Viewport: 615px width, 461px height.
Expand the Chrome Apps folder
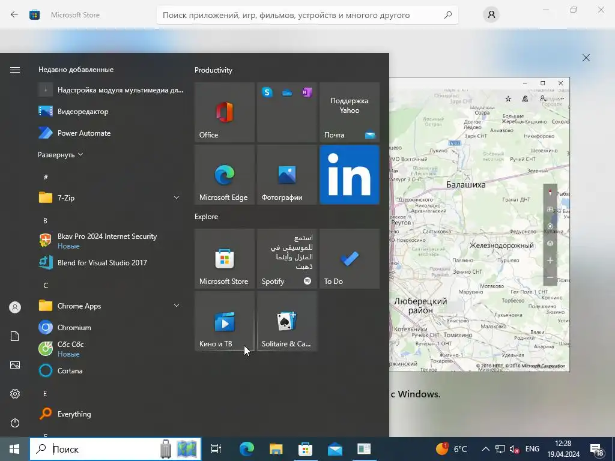click(111, 306)
